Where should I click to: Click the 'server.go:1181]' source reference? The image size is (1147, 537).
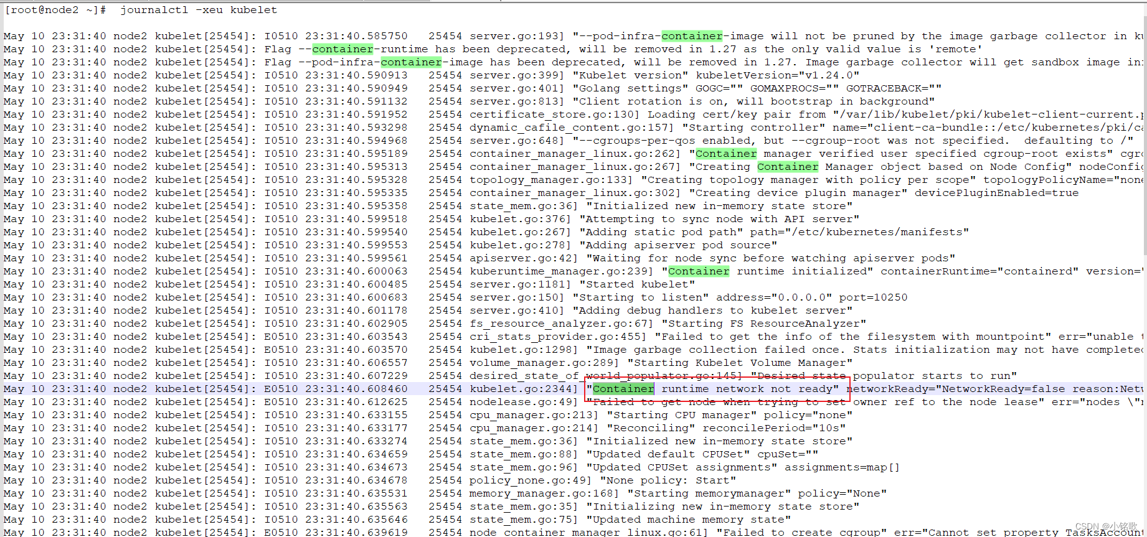coord(521,284)
